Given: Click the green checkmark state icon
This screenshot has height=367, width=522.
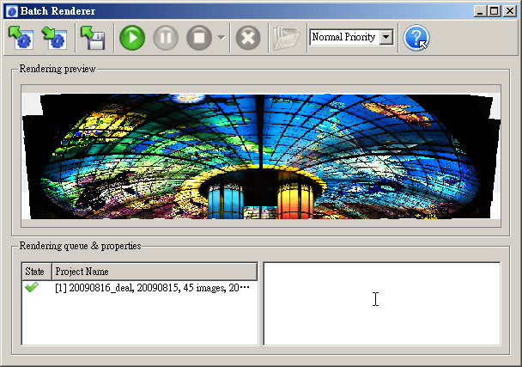Looking at the screenshot, I should point(32,287).
